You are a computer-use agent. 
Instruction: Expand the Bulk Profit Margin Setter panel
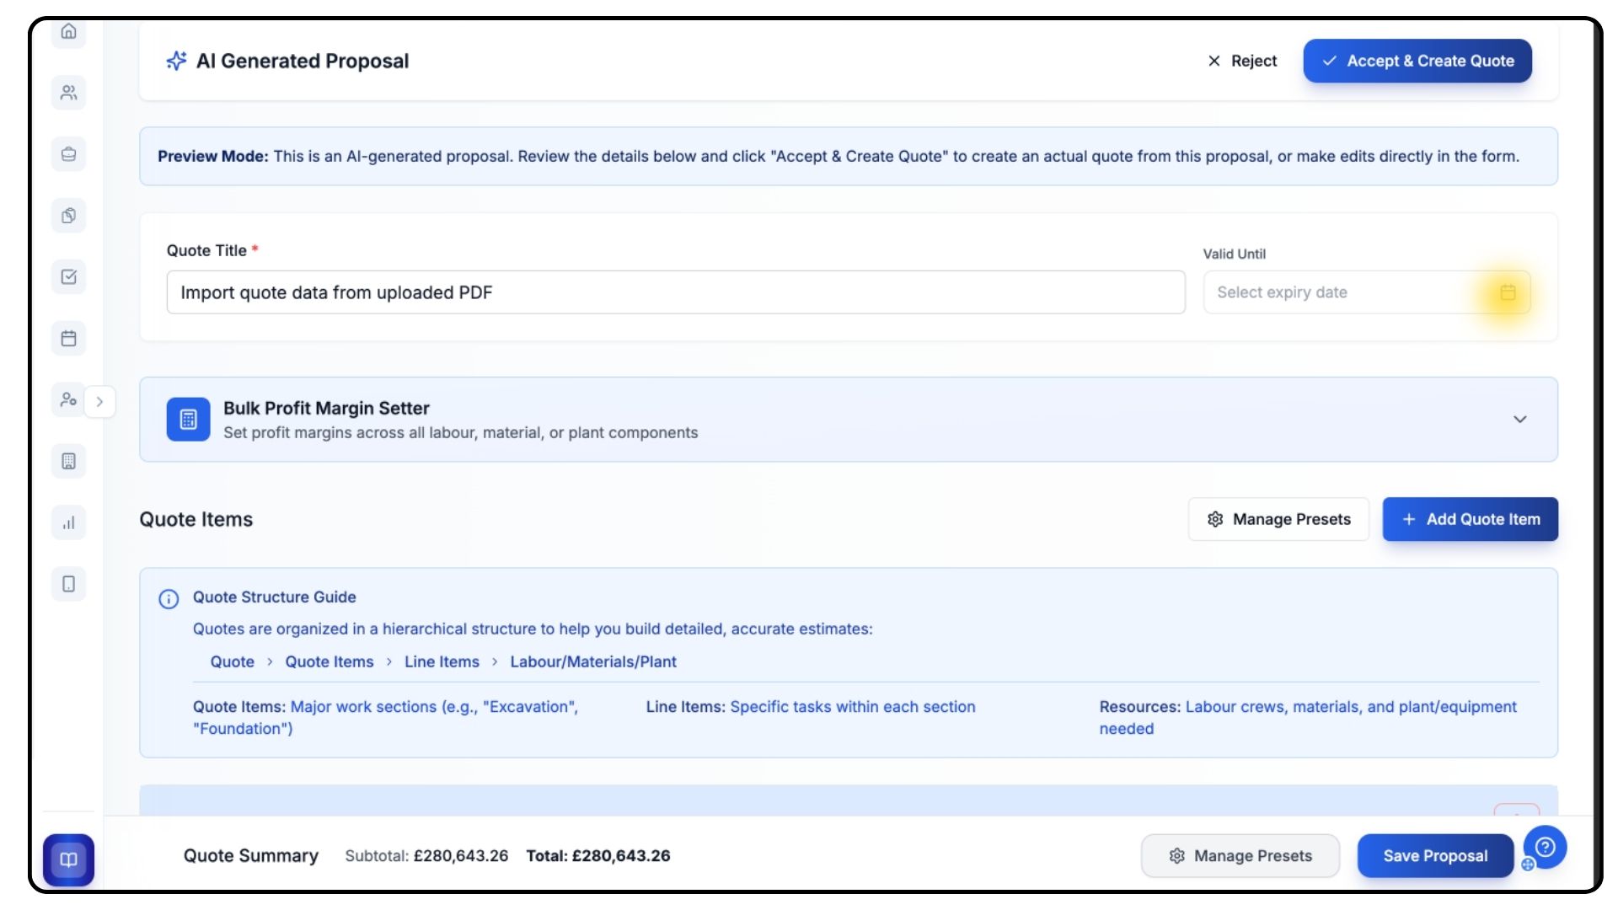[1519, 420]
